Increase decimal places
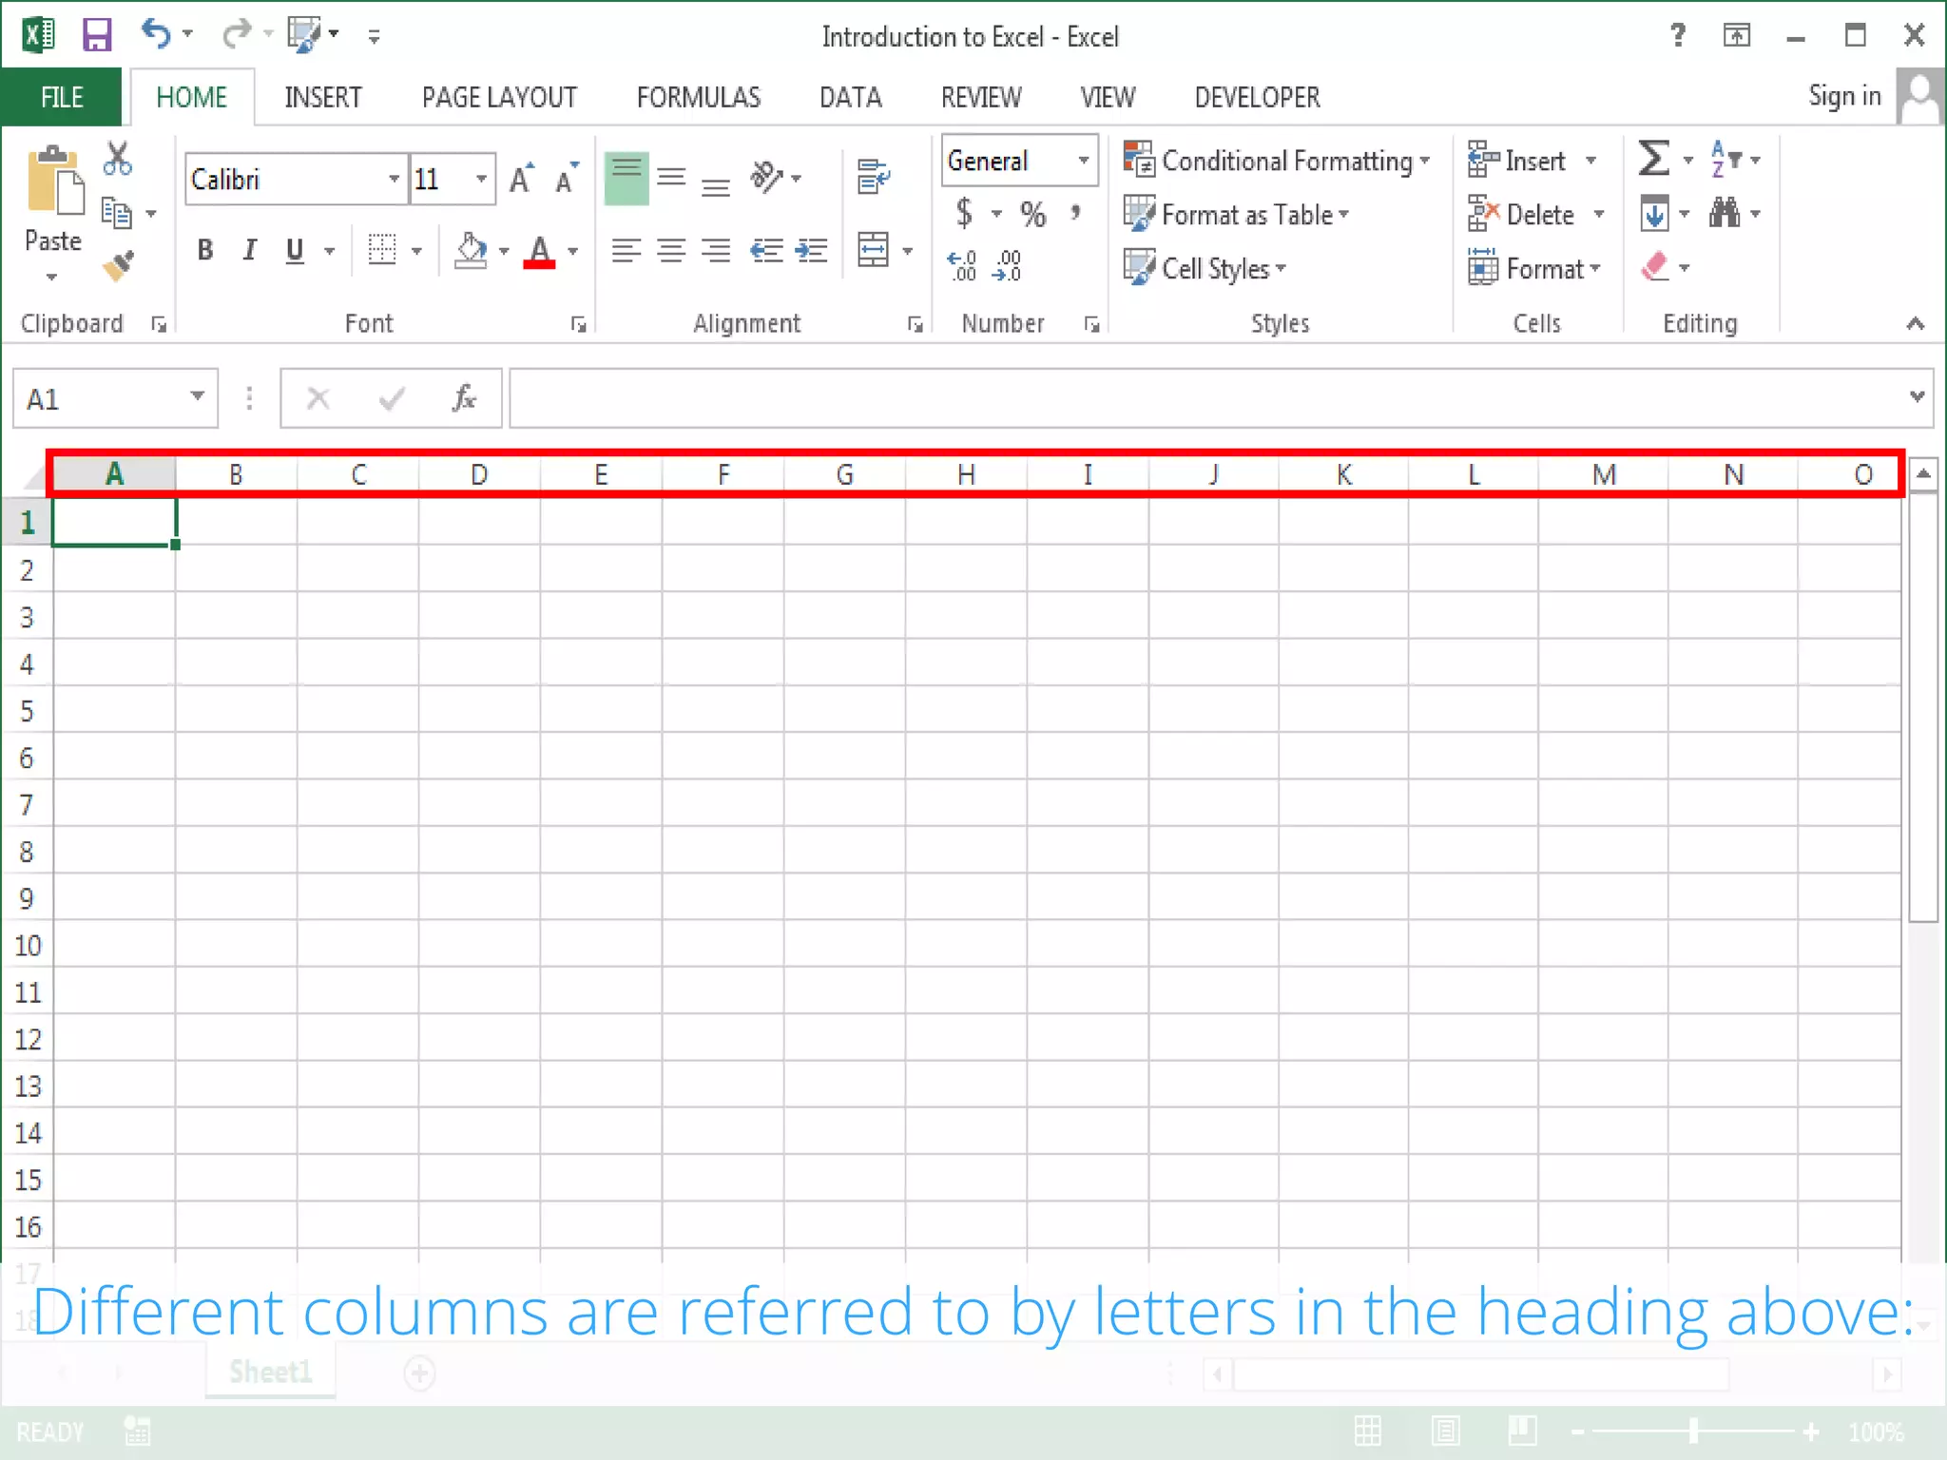 pos(962,266)
